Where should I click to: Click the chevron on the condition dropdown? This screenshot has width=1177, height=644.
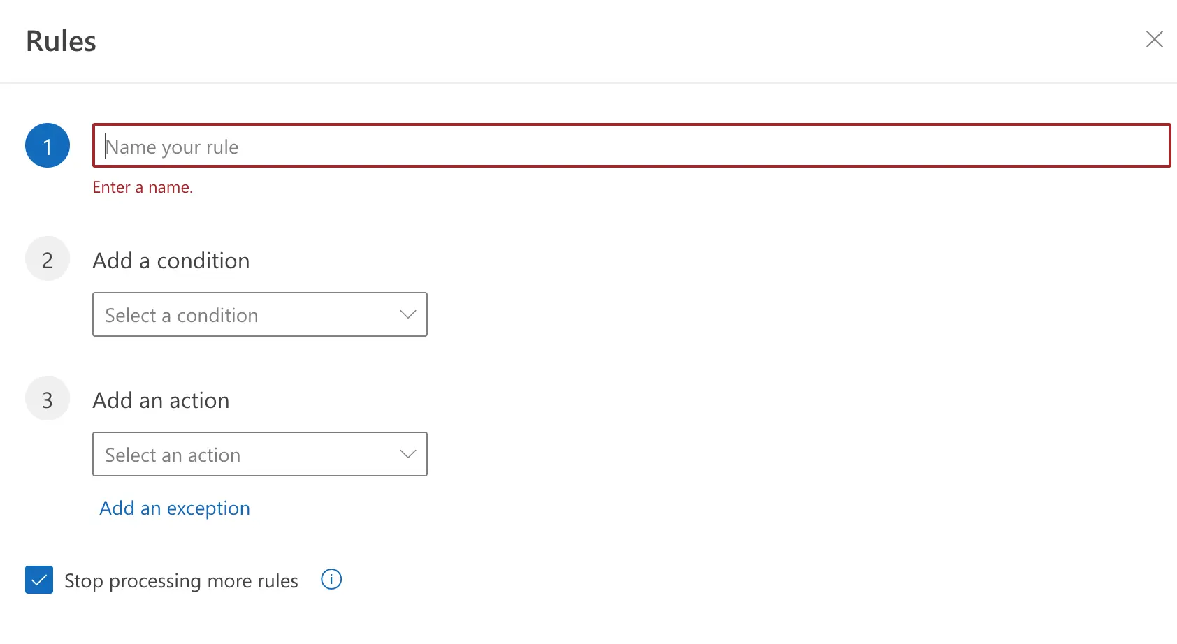click(x=408, y=315)
